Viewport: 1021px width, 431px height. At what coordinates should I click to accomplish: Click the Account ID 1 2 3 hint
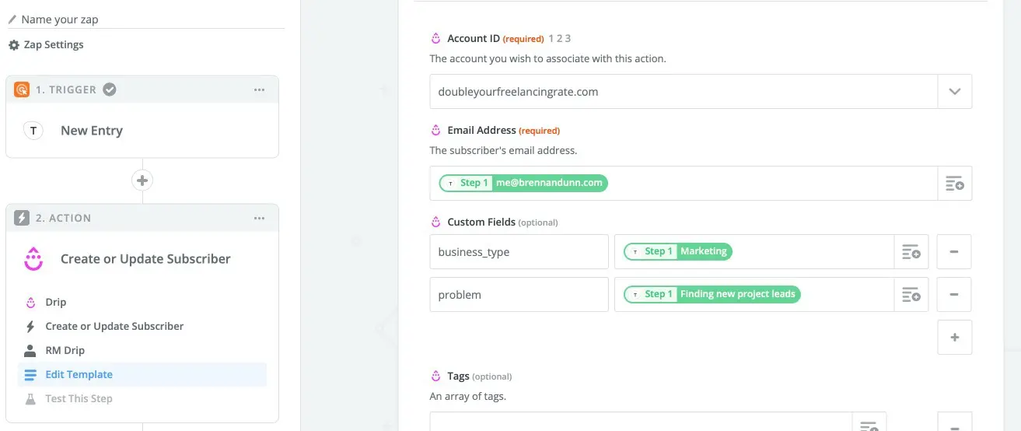[560, 38]
